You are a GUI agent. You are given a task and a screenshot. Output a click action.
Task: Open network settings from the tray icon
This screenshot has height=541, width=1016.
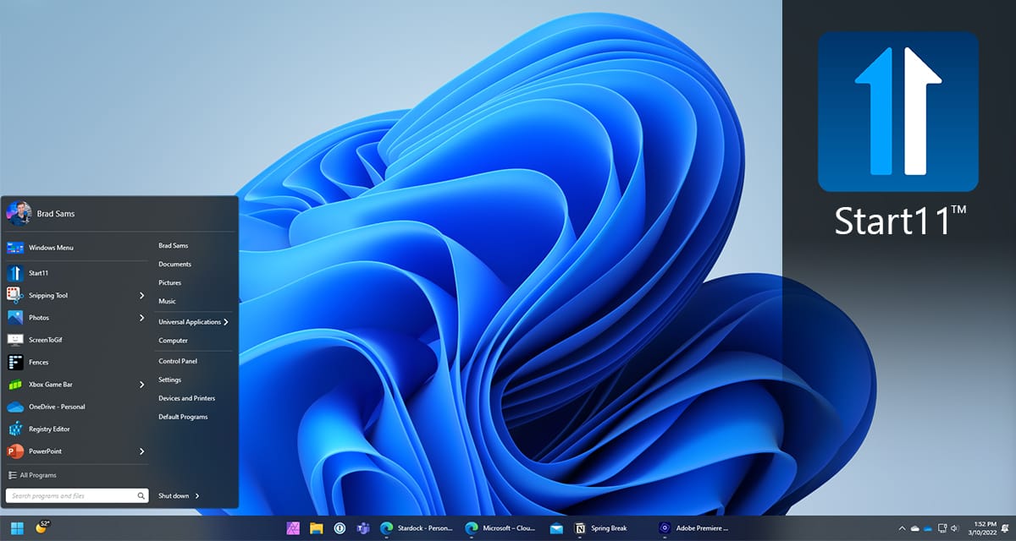[x=941, y=528]
